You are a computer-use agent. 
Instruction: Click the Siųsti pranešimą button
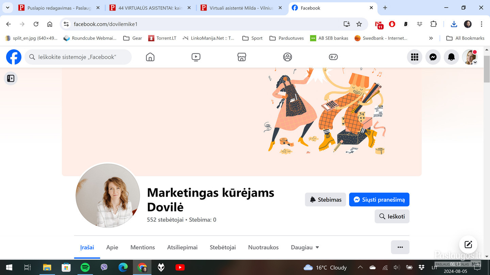point(379,200)
